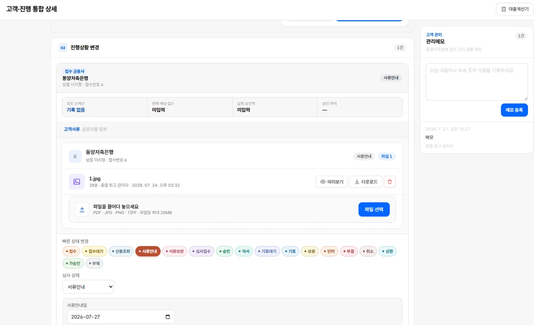Open the 심사 상태 dropdown

(88, 287)
